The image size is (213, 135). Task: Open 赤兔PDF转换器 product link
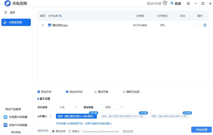(15, 125)
